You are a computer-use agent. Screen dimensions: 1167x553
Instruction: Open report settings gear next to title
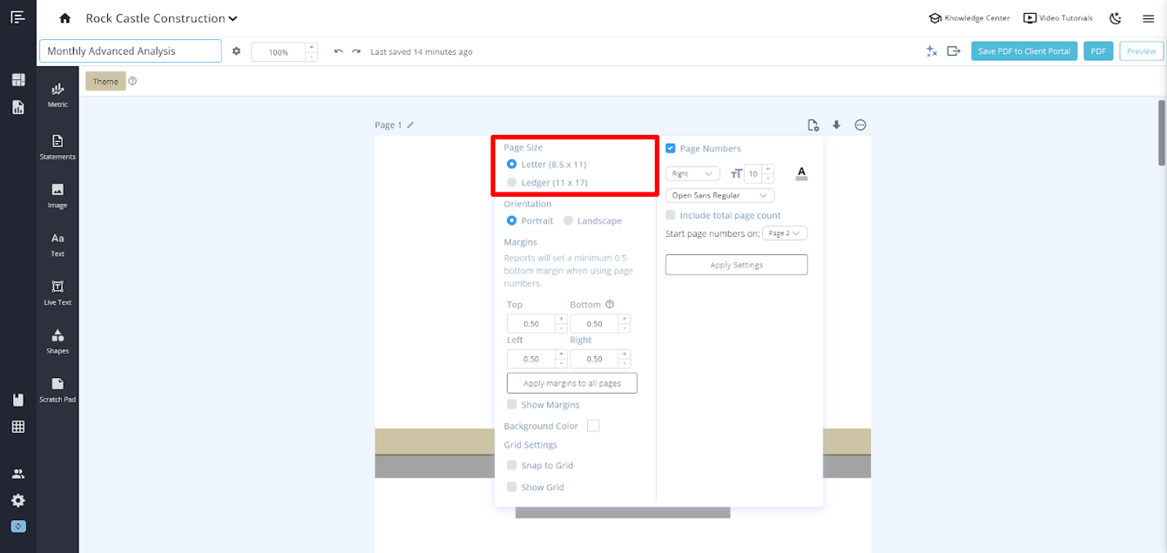click(236, 51)
